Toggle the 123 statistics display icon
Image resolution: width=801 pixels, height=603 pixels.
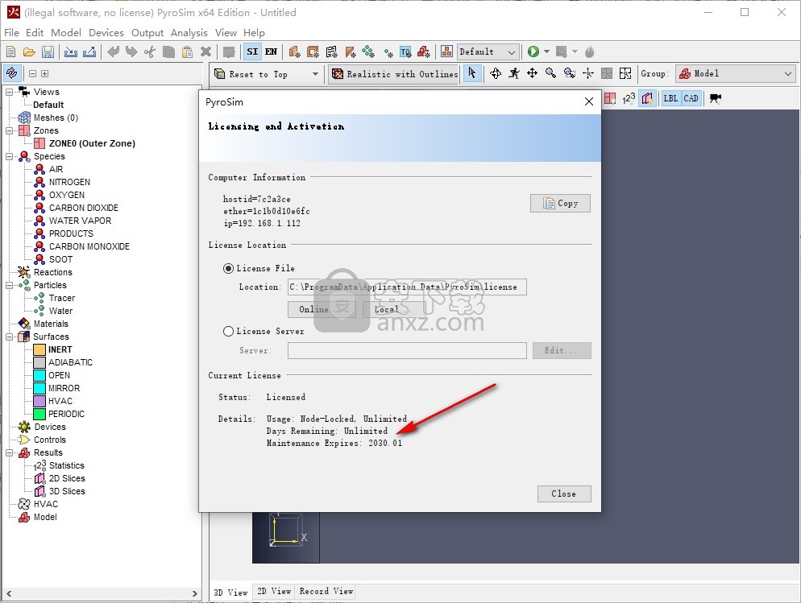pyautogui.click(x=629, y=98)
